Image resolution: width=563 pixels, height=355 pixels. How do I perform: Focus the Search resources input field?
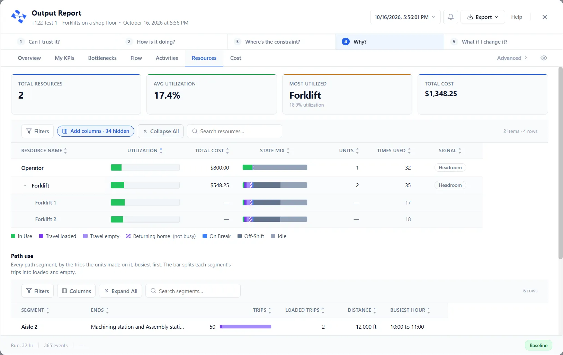point(234,131)
